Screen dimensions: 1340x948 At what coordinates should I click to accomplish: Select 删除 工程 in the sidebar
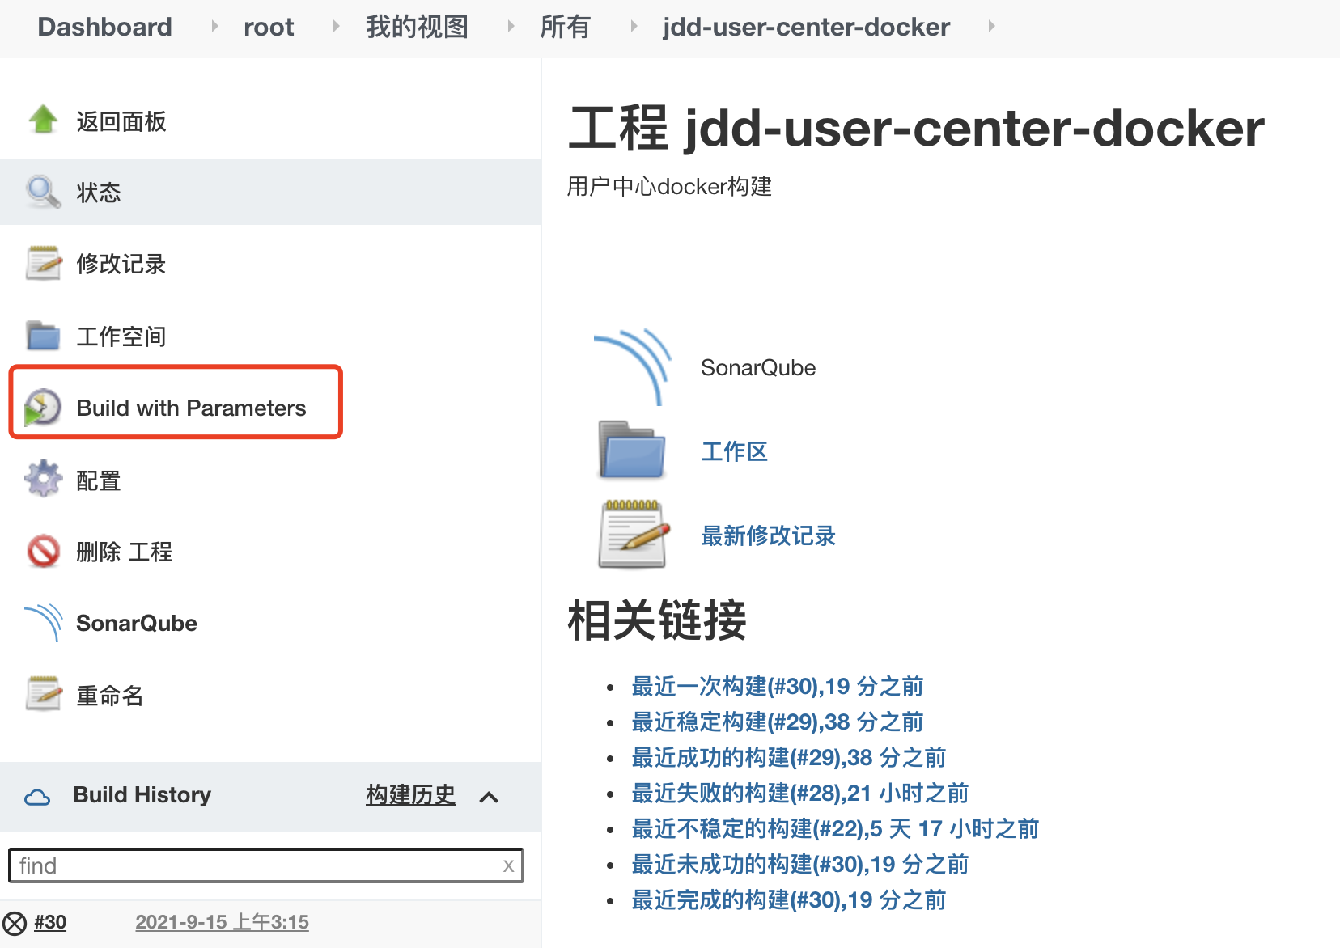tap(124, 552)
